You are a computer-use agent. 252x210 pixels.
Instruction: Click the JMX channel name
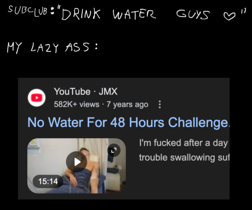[x=108, y=92]
